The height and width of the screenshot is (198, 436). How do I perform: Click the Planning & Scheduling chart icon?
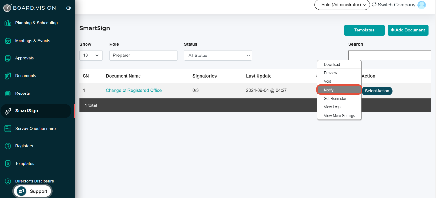(x=8, y=23)
